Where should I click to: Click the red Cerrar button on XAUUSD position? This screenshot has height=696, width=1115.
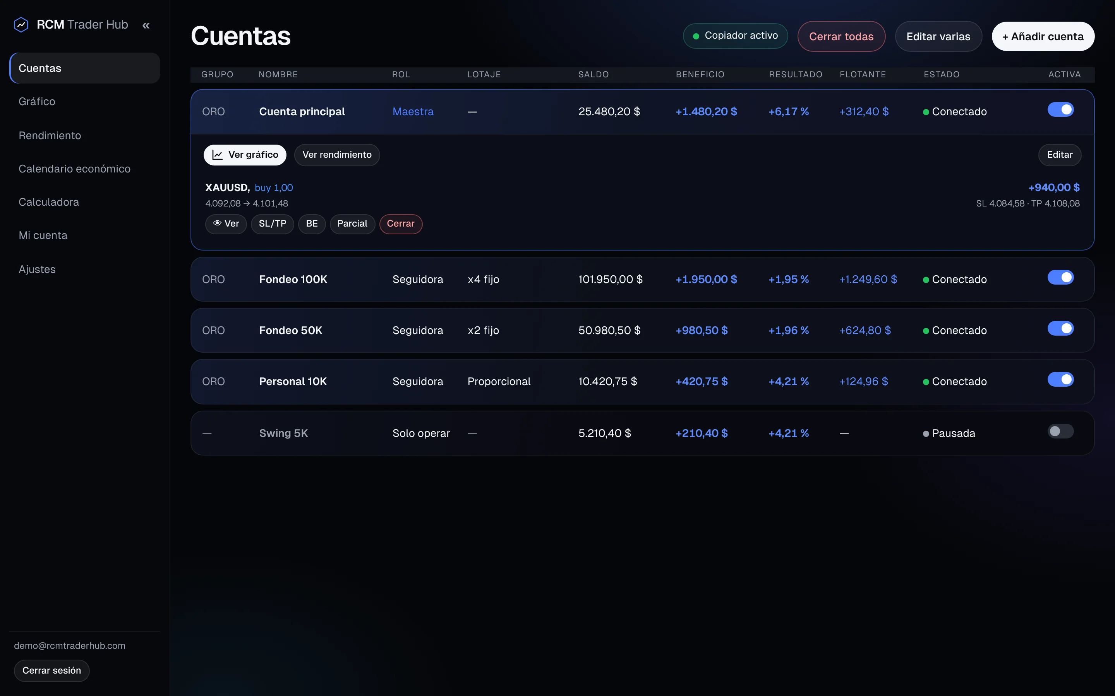pos(400,224)
